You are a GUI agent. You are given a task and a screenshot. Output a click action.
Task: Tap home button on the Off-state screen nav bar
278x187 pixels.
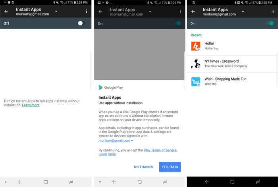click(x=46, y=182)
